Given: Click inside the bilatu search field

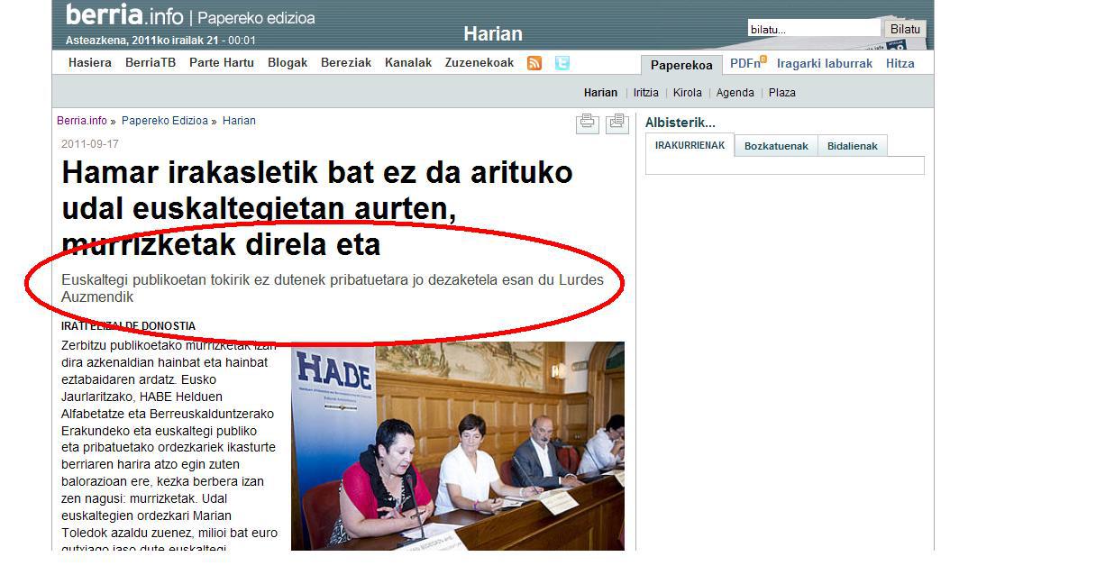Looking at the screenshot, I should (813, 30).
